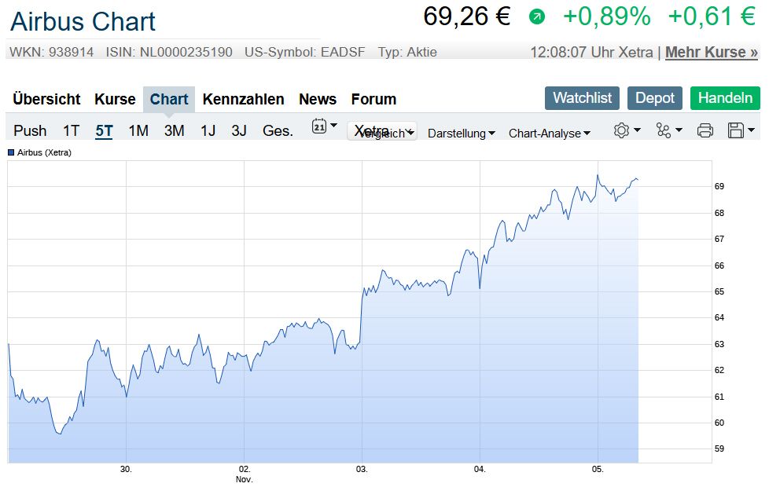Go to the News tab
The height and width of the screenshot is (487, 769).
tap(318, 99)
